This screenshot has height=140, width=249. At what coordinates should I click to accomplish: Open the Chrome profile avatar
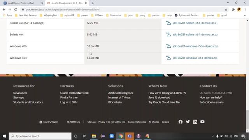239,9
